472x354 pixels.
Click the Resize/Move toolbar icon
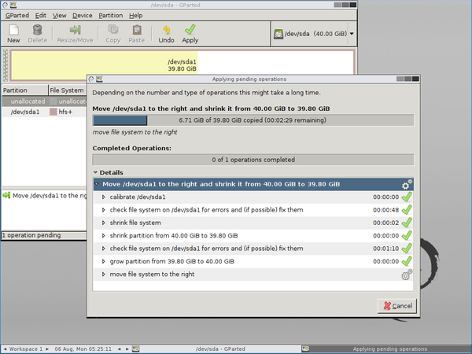[75, 30]
